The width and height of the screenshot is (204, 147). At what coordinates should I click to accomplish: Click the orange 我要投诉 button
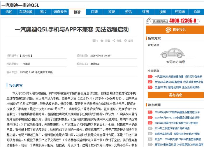pos(175,30)
